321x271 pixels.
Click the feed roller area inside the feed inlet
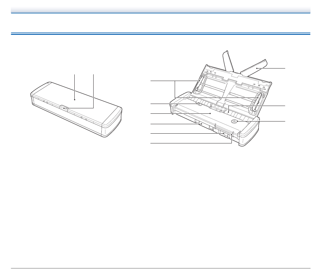click(x=228, y=112)
